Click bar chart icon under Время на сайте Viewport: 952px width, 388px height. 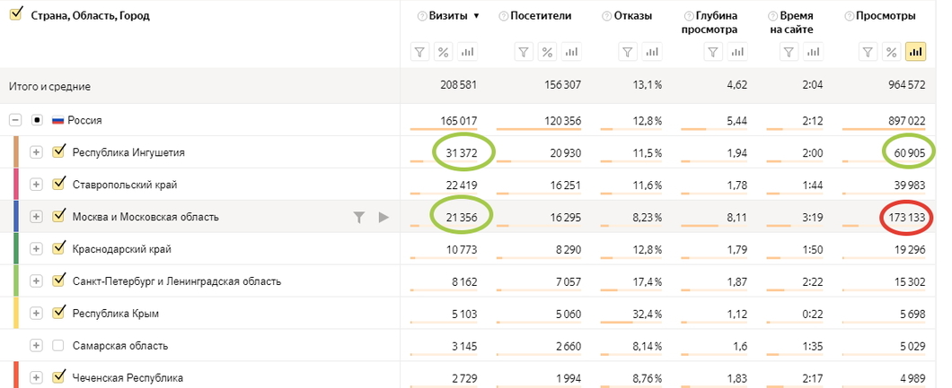pyautogui.click(x=812, y=52)
